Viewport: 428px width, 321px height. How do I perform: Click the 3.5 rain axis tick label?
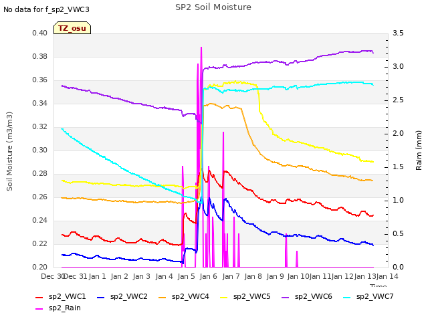click(398, 33)
